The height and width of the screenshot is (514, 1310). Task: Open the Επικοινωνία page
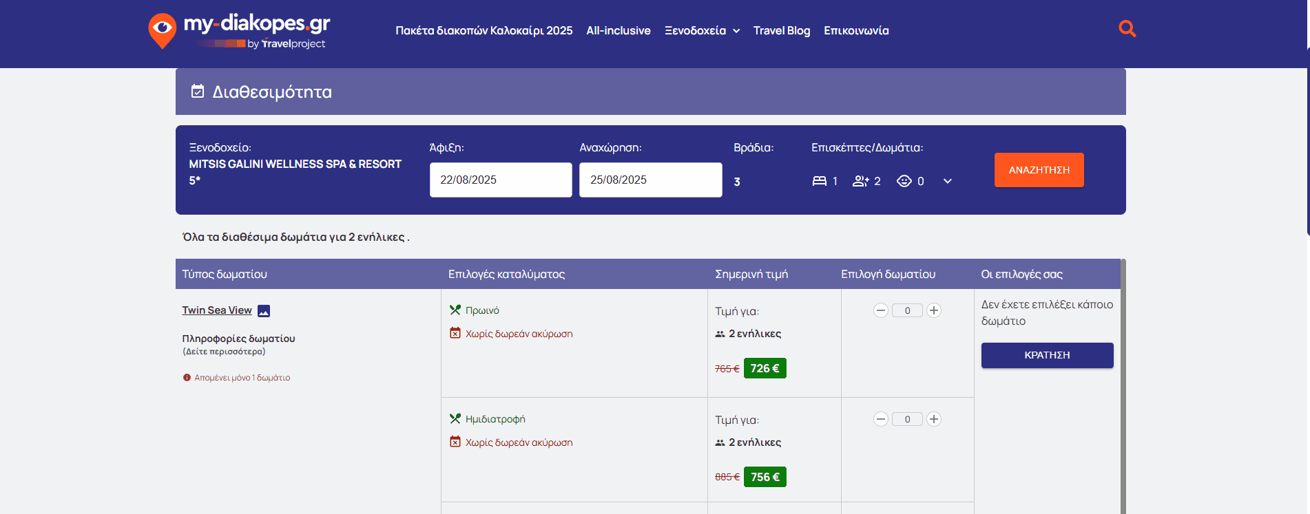[x=856, y=30]
